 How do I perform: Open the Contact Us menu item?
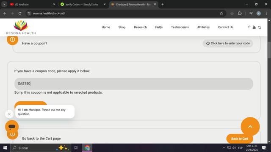[x=226, y=27]
